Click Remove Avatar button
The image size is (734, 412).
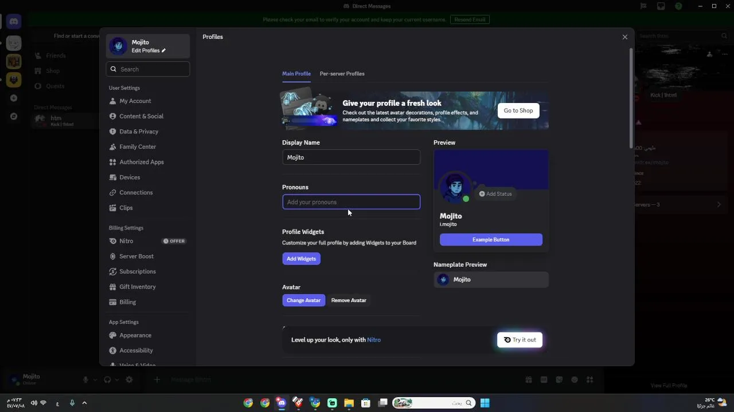349,300
